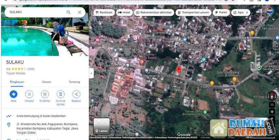The height and width of the screenshot is (140, 279).
Task: Save the place with Simpan icon
Action: click(x=29, y=94)
